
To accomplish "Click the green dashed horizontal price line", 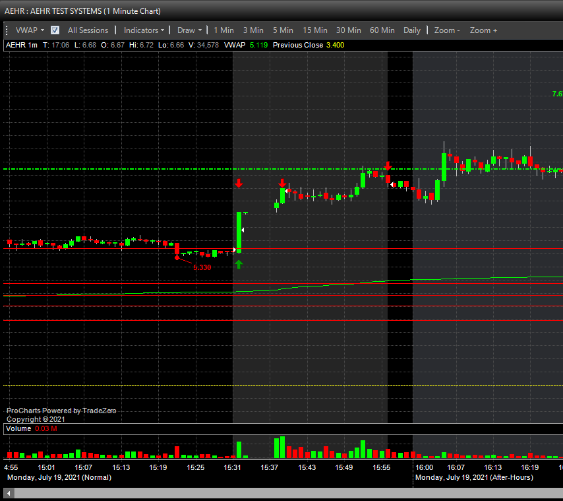I will coord(283,169).
